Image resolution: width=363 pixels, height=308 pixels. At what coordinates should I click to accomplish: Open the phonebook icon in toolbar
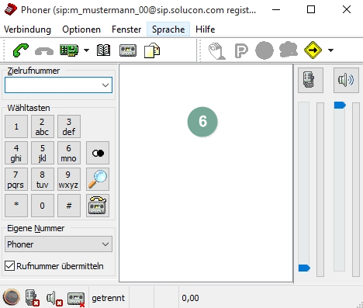point(103,50)
